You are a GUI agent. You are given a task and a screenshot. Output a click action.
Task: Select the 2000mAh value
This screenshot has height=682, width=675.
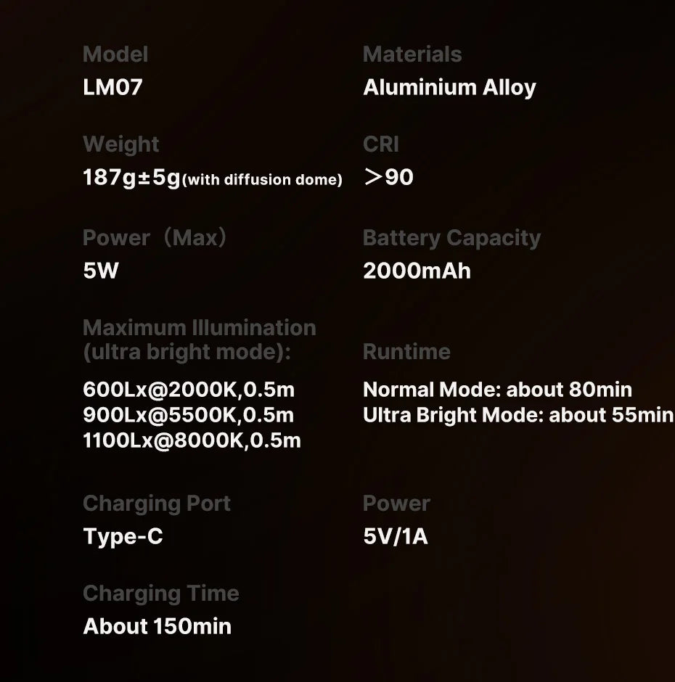[x=417, y=271]
